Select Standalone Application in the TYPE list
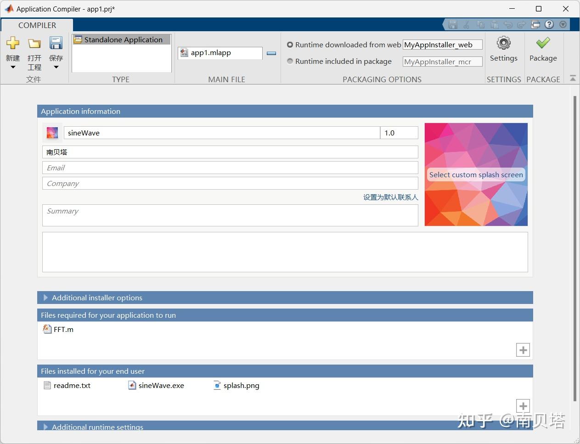Viewport: 580px width, 444px height. click(121, 39)
